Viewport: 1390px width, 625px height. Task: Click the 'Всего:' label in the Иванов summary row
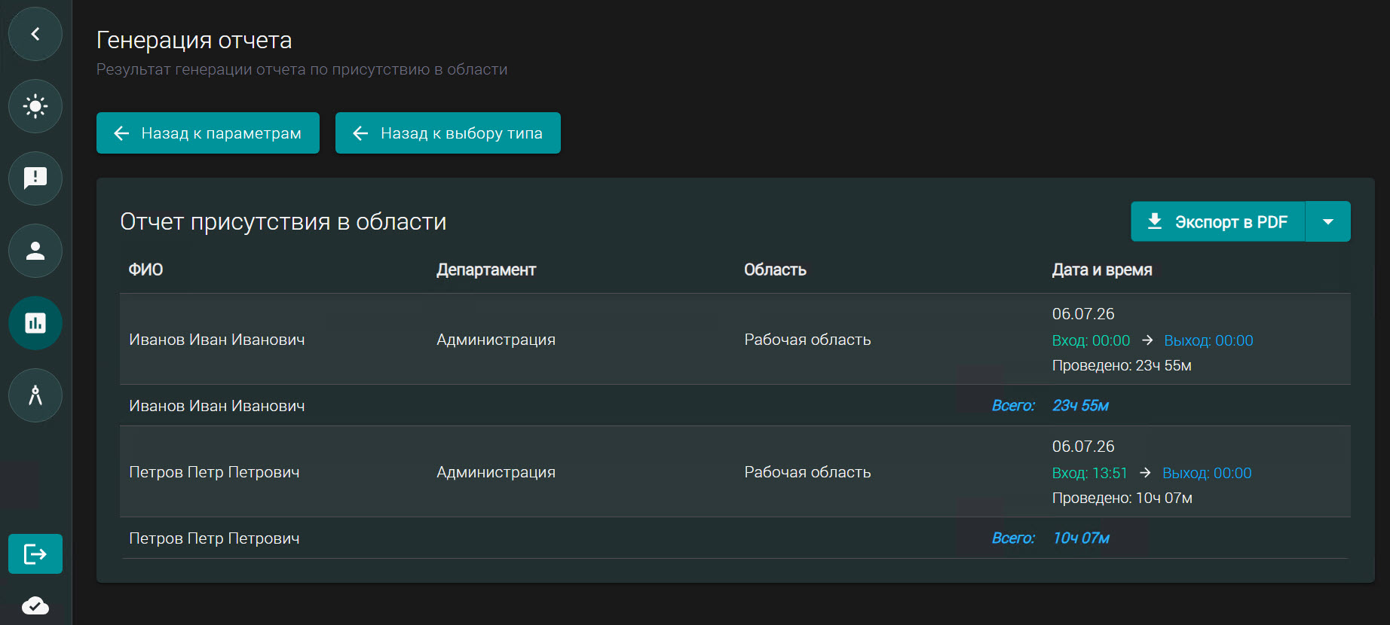click(x=1013, y=405)
